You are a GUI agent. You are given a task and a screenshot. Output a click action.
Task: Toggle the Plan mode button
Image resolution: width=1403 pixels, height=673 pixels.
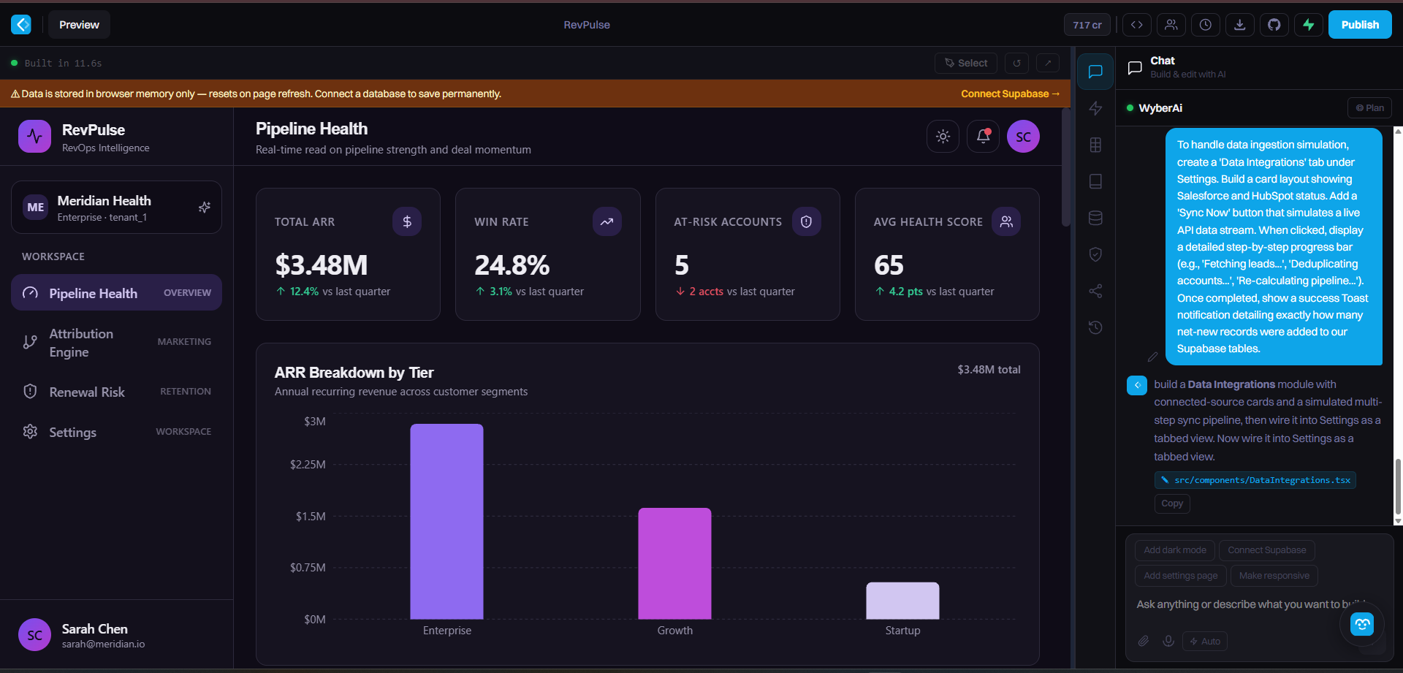[1369, 108]
